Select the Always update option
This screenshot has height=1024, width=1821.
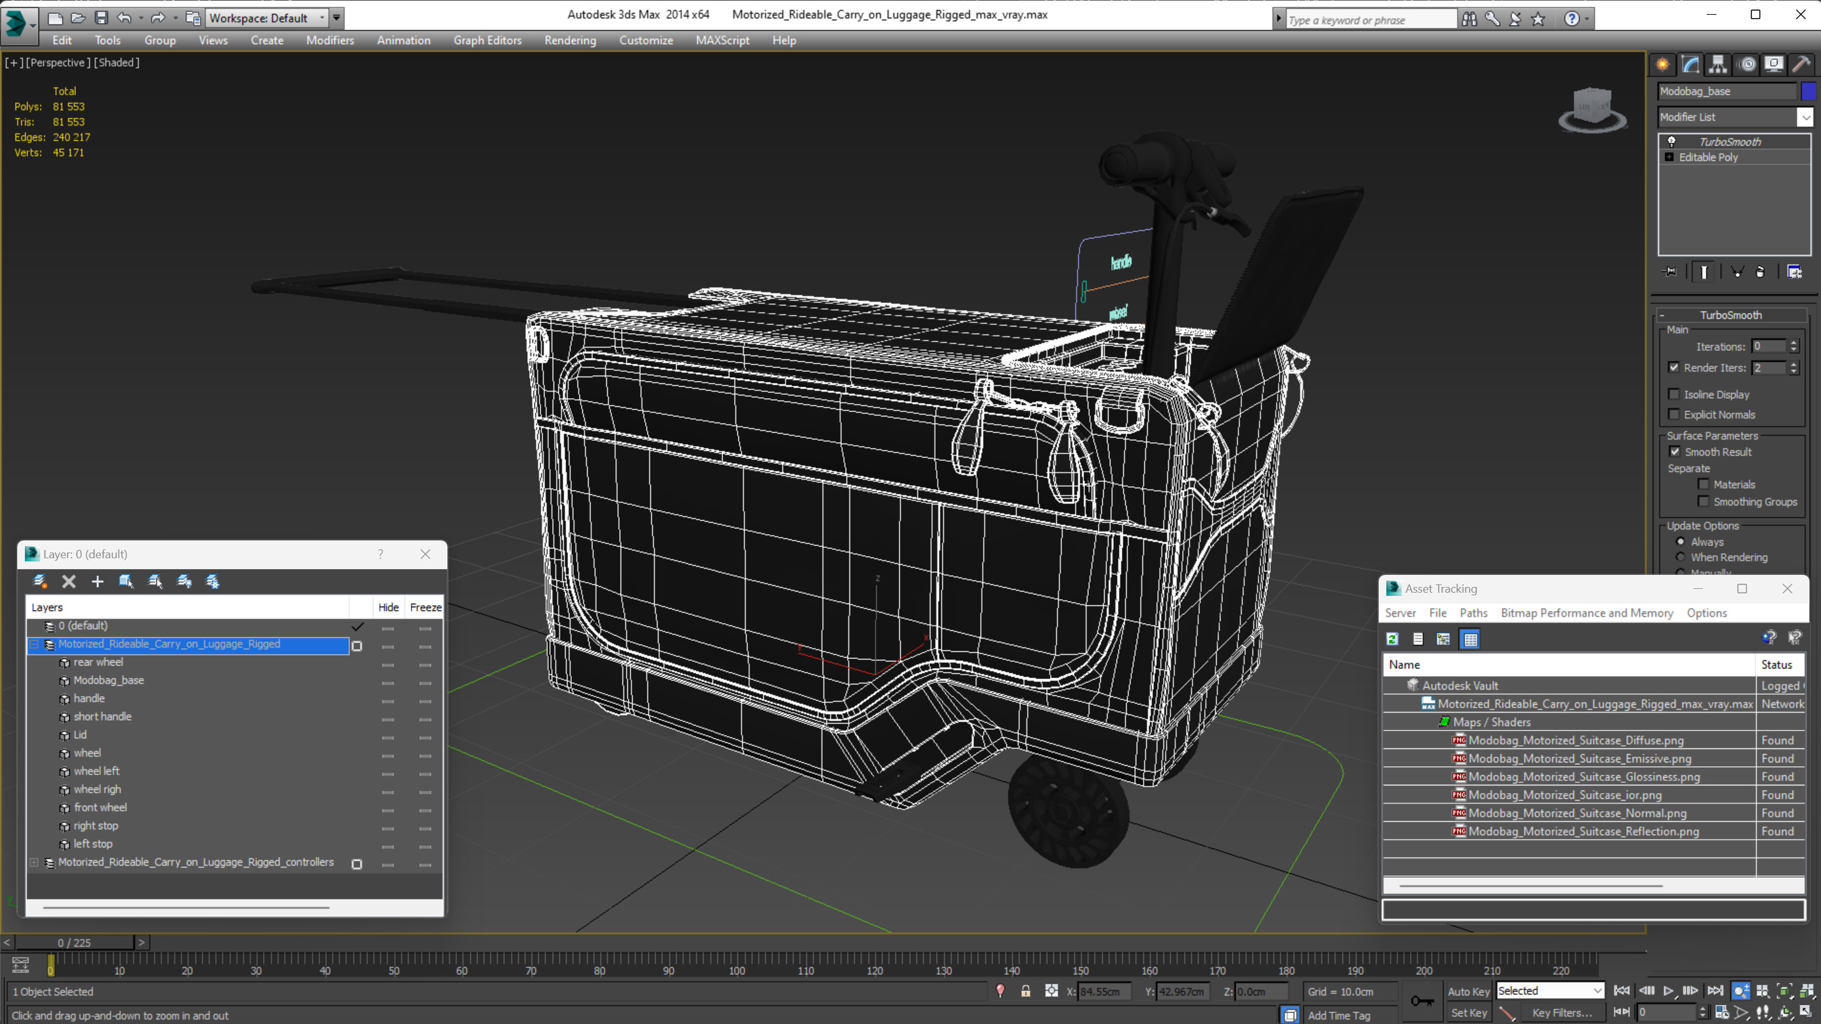(x=1681, y=542)
